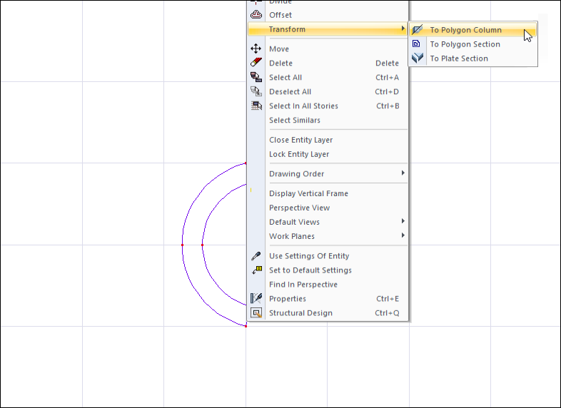The width and height of the screenshot is (561, 408).
Task: Click the Structural Design icon
Action: pyautogui.click(x=256, y=313)
